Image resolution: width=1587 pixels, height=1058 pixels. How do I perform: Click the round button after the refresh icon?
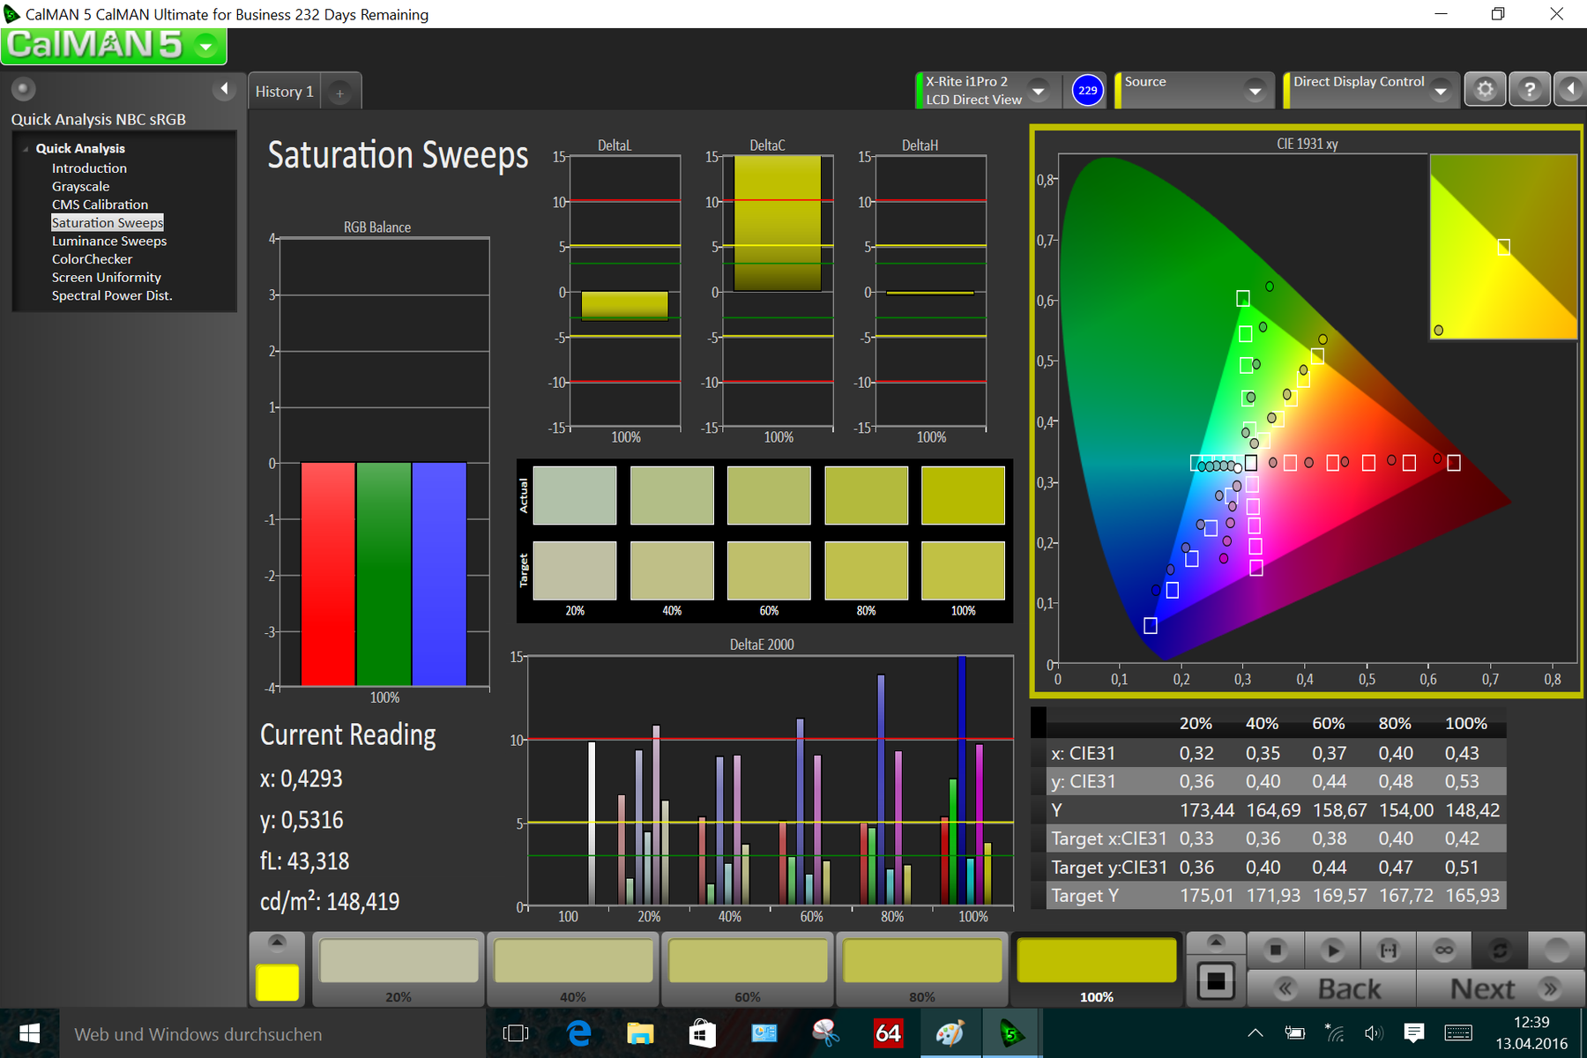tap(1557, 950)
